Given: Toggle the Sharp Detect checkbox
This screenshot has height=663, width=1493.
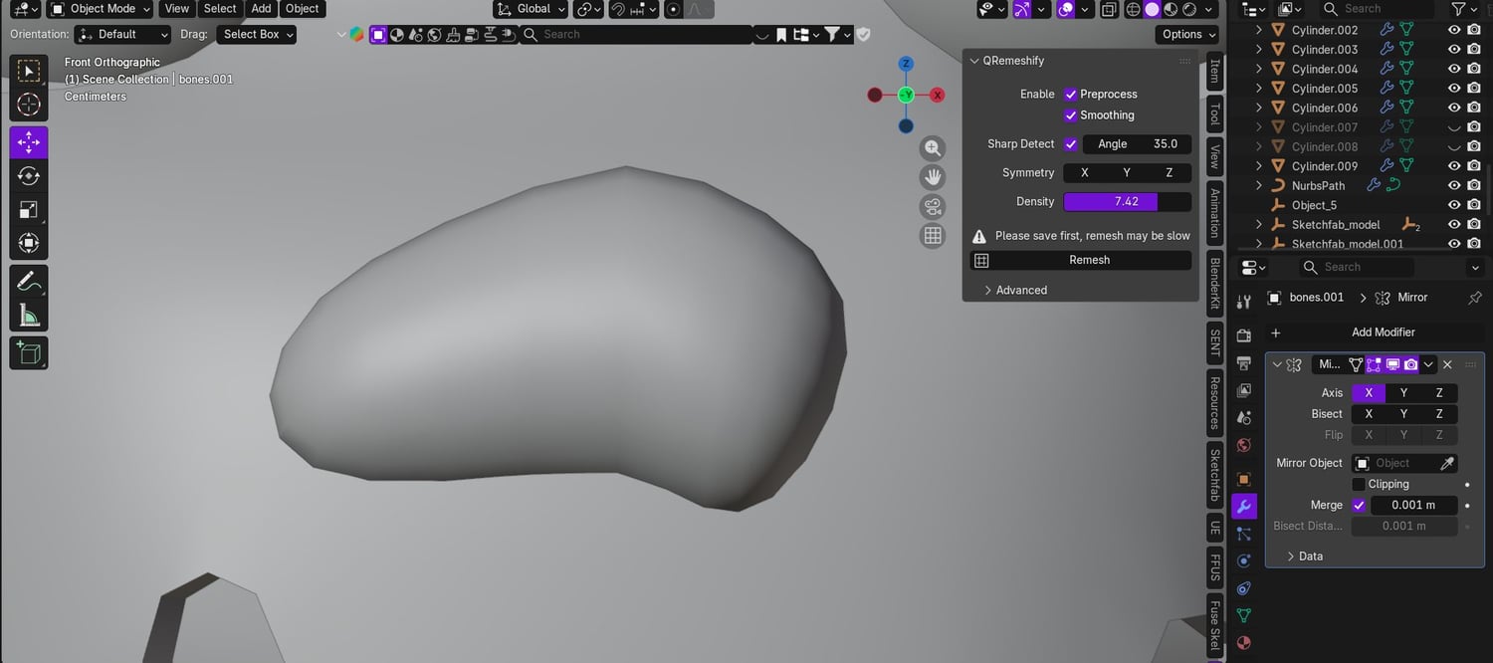Looking at the screenshot, I should coord(1071,144).
